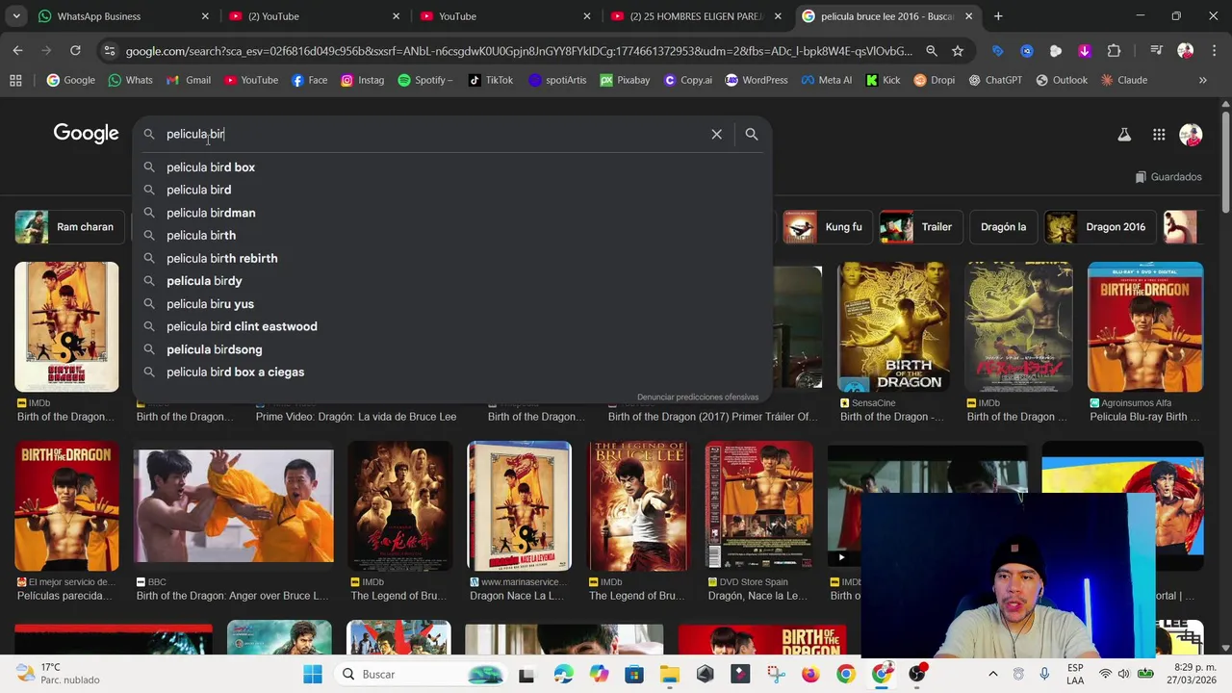Switch to the 25 HOMBRES ELIGEN PAREJA tab
The width and height of the screenshot is (1232, 693).
(696, 16)
